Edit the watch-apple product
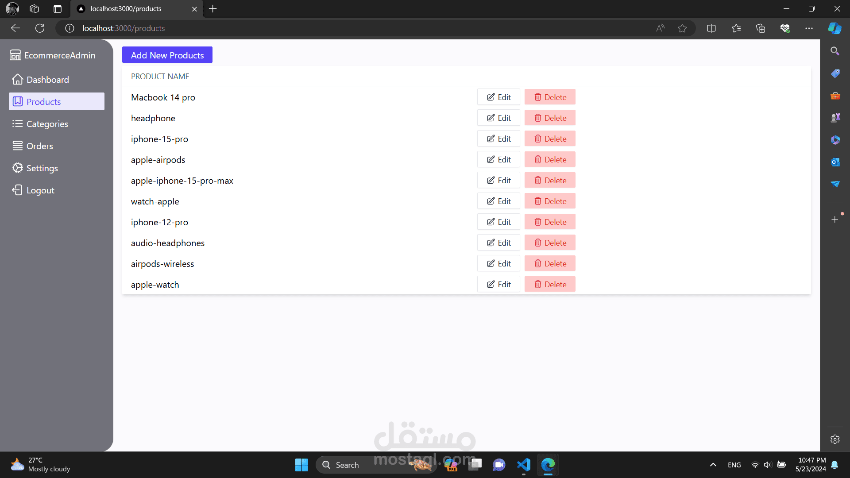Viewport: 850px width, 478px height. [x=498, y=201]
